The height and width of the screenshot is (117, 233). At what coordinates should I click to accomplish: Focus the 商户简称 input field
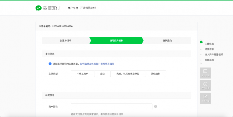(x=112, y=107)
